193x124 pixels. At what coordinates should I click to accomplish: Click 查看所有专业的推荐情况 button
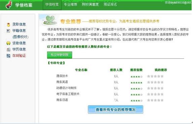(x=115, y=109)
